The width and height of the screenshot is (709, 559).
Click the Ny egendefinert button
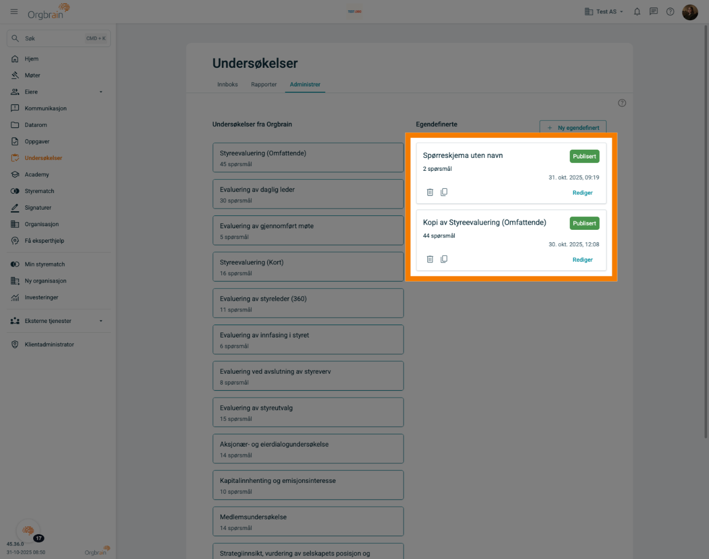(573, 127)
